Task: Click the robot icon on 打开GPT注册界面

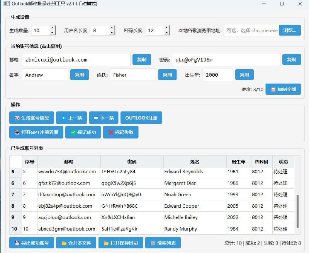Action: [x=17, y=132]
